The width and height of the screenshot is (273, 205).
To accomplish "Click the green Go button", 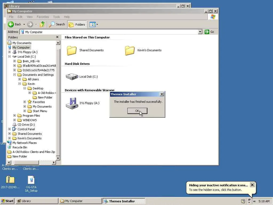I will tap(209, 32).
